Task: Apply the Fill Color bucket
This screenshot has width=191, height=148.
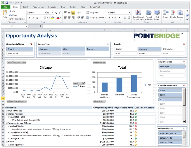Action: (x=52, y=18)
